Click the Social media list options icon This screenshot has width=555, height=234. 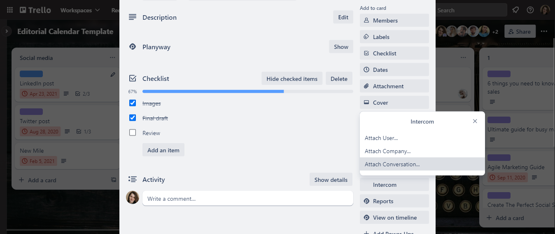point(112,58)
